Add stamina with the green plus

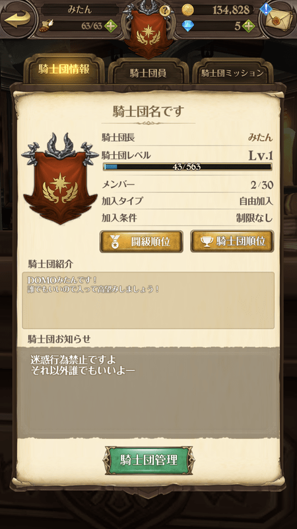pos(110,26)
